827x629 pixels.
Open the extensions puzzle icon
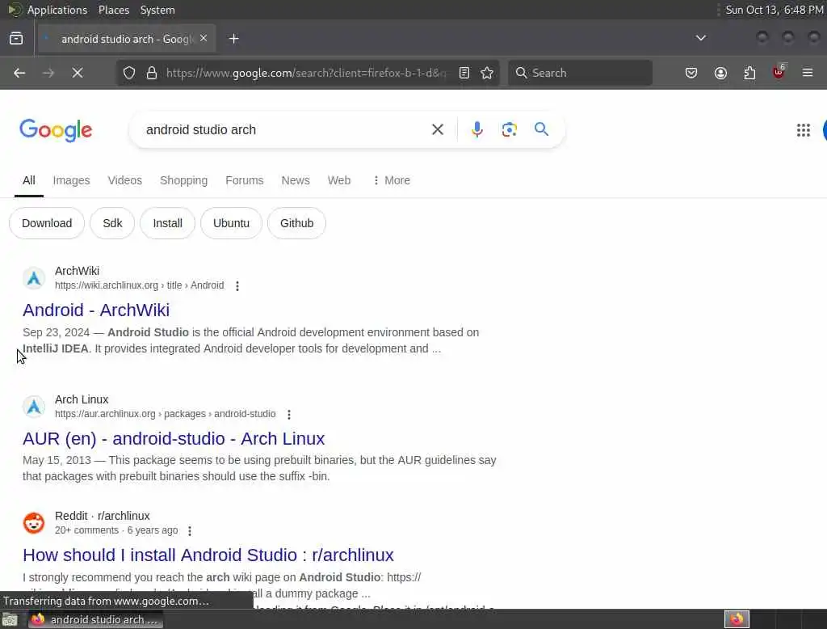749,73
